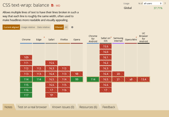Click Safari TP version cell

[x=51, y=95]
